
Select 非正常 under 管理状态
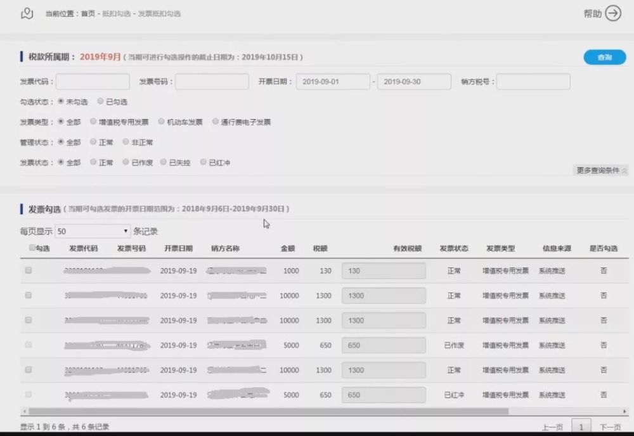click(x=125, y=142)
